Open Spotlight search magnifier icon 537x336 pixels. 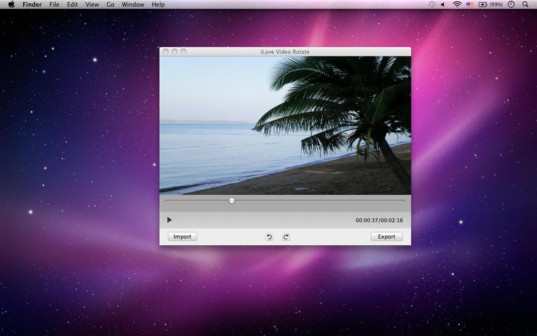525,5
